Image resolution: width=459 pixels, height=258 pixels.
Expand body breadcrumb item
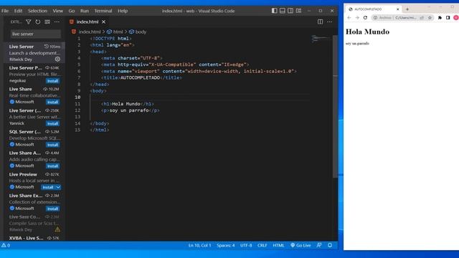[x=138, y=32]
